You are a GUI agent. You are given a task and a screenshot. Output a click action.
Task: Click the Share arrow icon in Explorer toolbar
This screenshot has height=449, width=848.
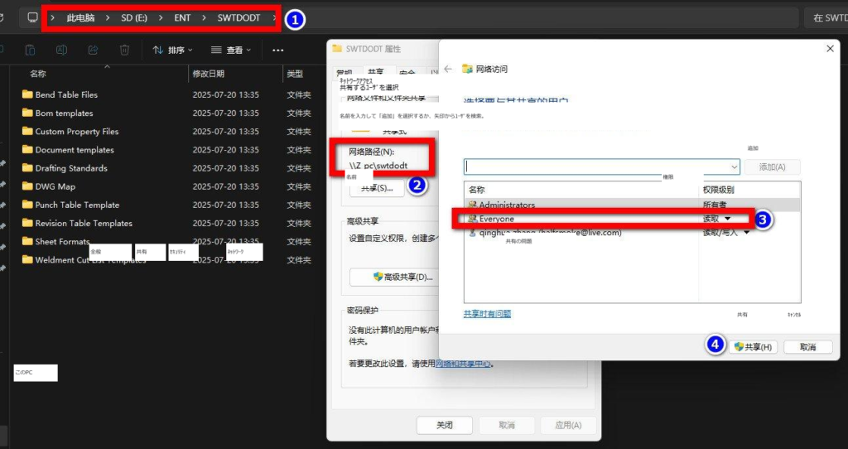click(93, 50)
